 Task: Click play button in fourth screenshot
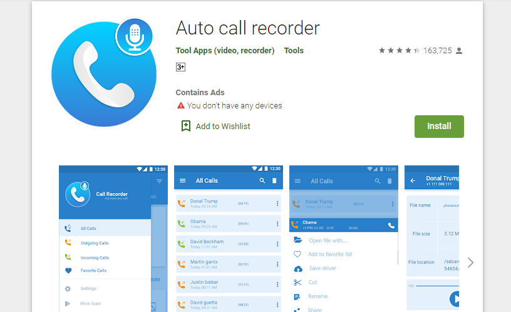click(x=455, y=299)
